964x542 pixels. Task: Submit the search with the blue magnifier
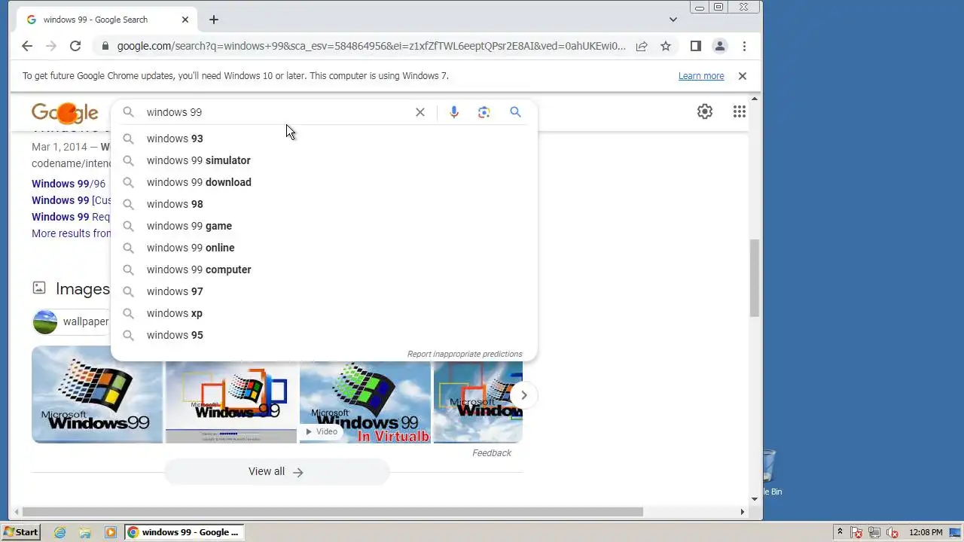tap(515, 112)
